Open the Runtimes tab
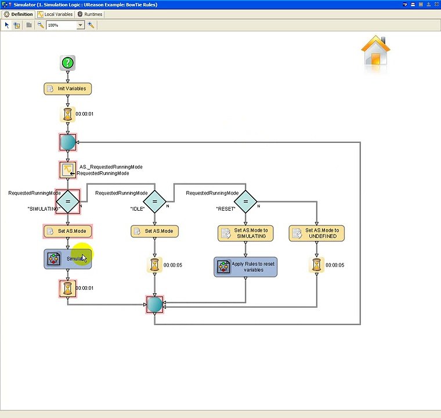 click(90, 14)
